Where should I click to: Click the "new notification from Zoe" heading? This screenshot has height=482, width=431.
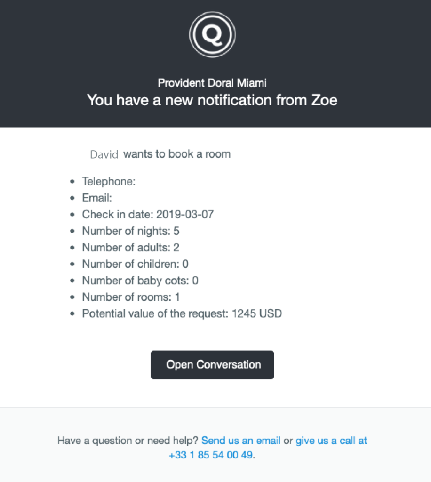click(212, 100)
